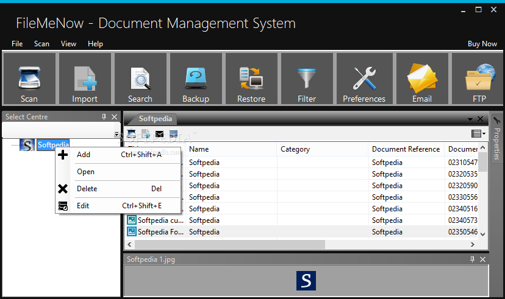Click the Softpedia S preview thumbnail
The height and width of the screenshot is (299, 505).
(306, 281)
